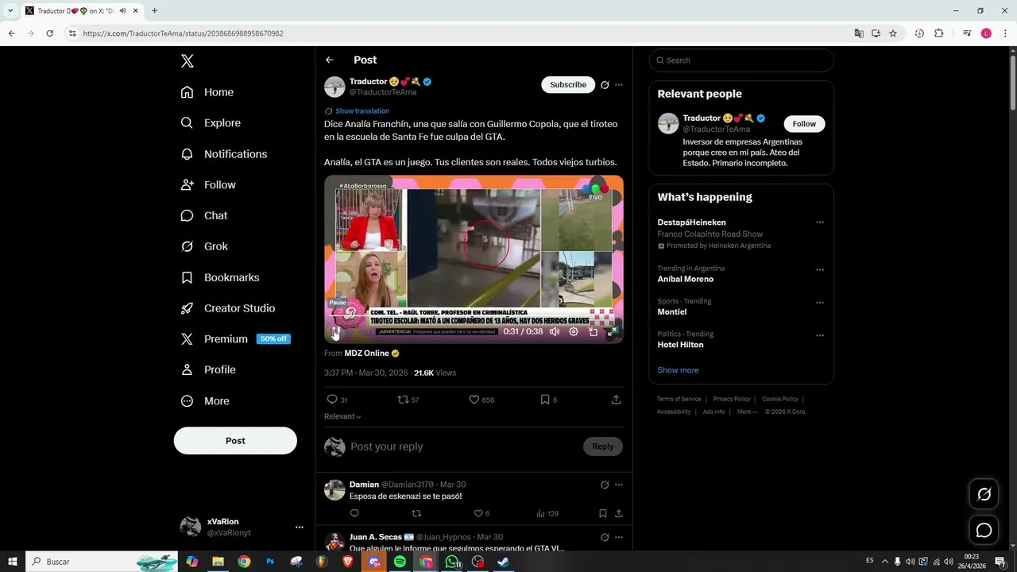This screenshot has width=1017, height=572.
Task: Open account menu dots next to xVaRion
Action: (300, 528)
